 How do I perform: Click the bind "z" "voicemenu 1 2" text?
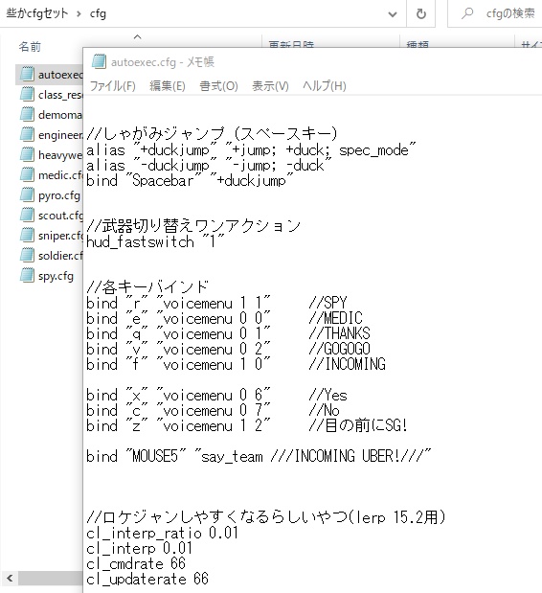click(178, 426)
